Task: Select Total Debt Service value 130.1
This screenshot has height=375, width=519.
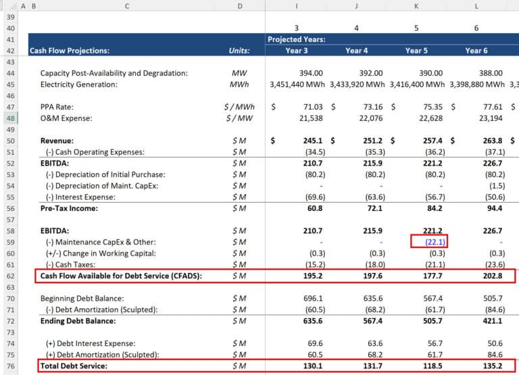Action: coord(312,366)
